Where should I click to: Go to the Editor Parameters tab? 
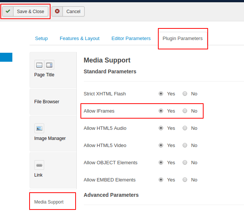[x=131, y=39]
